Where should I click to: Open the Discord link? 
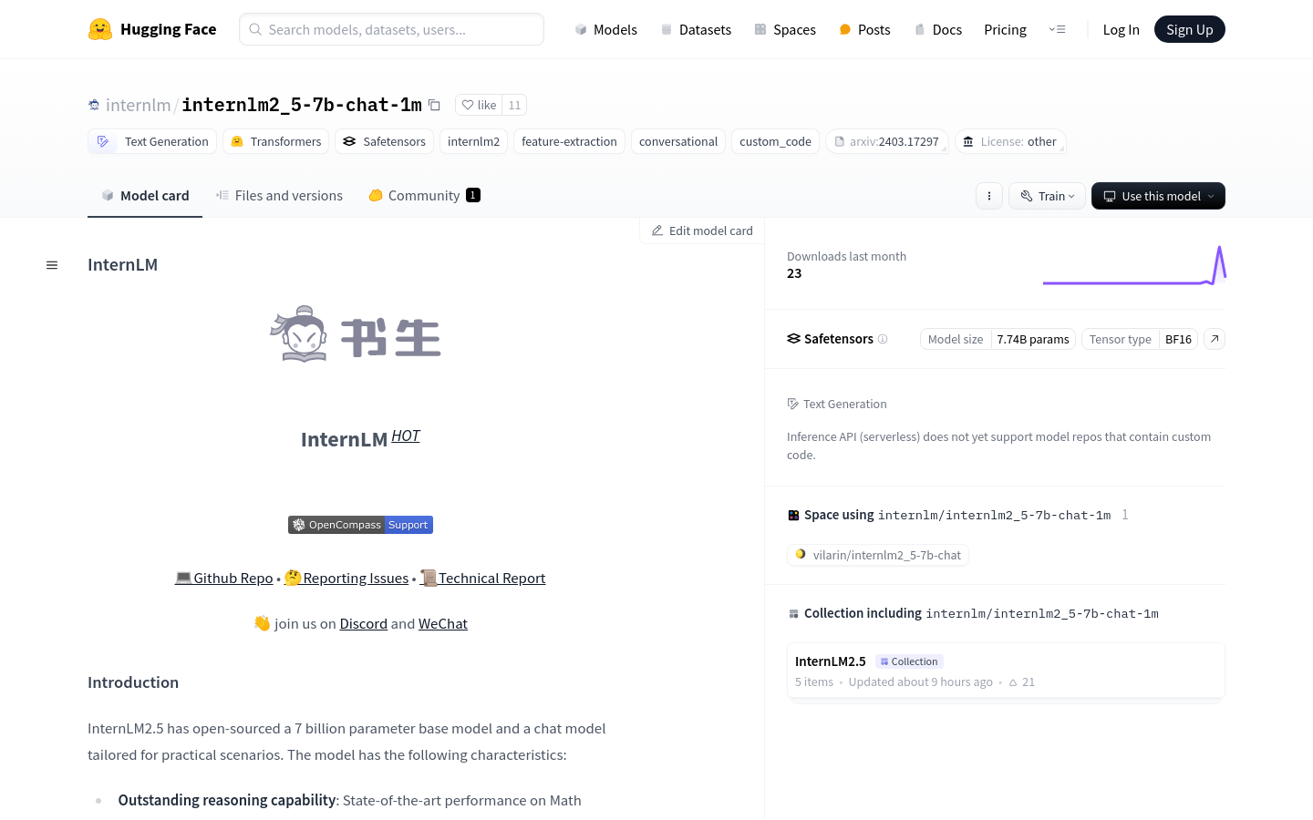364,623
